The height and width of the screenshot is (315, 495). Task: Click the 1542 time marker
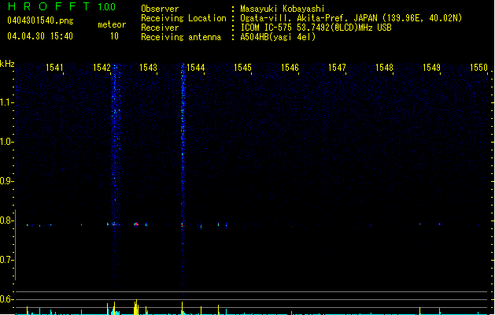coord(102,68)
